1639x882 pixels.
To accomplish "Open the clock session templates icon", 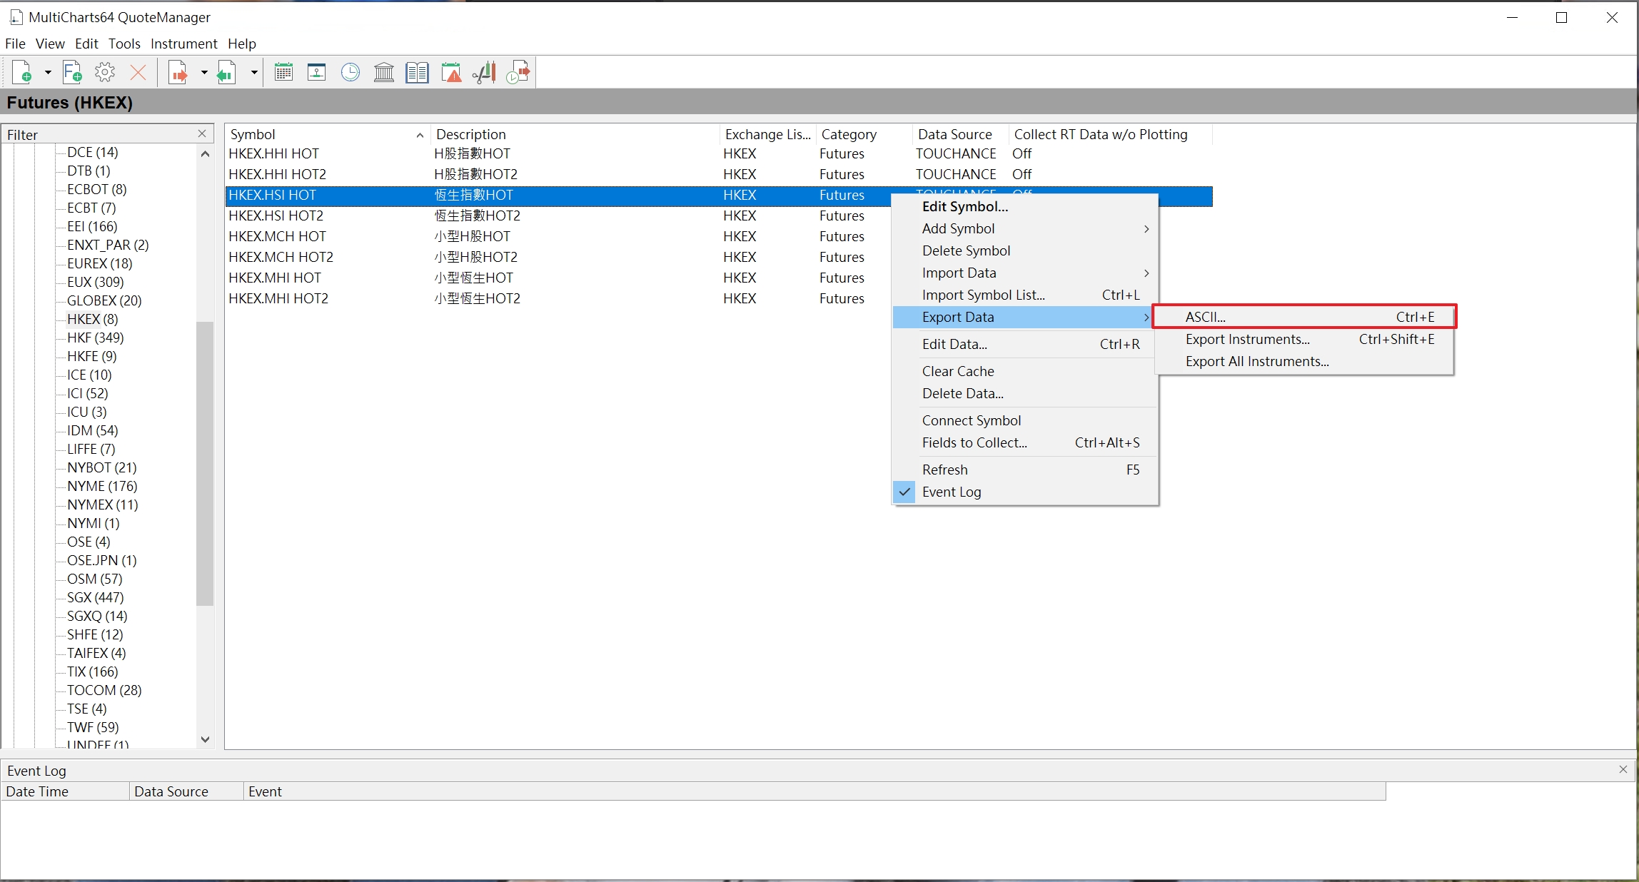I will [350, 72].
